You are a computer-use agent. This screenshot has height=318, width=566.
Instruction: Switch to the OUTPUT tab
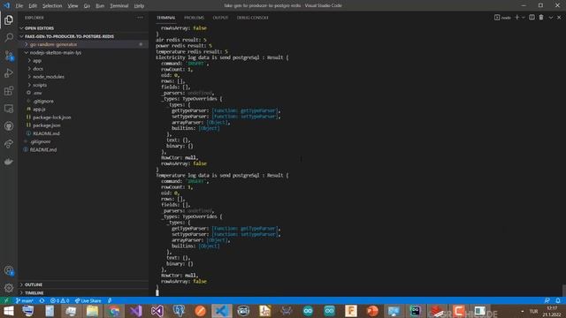tap(220, 18)
